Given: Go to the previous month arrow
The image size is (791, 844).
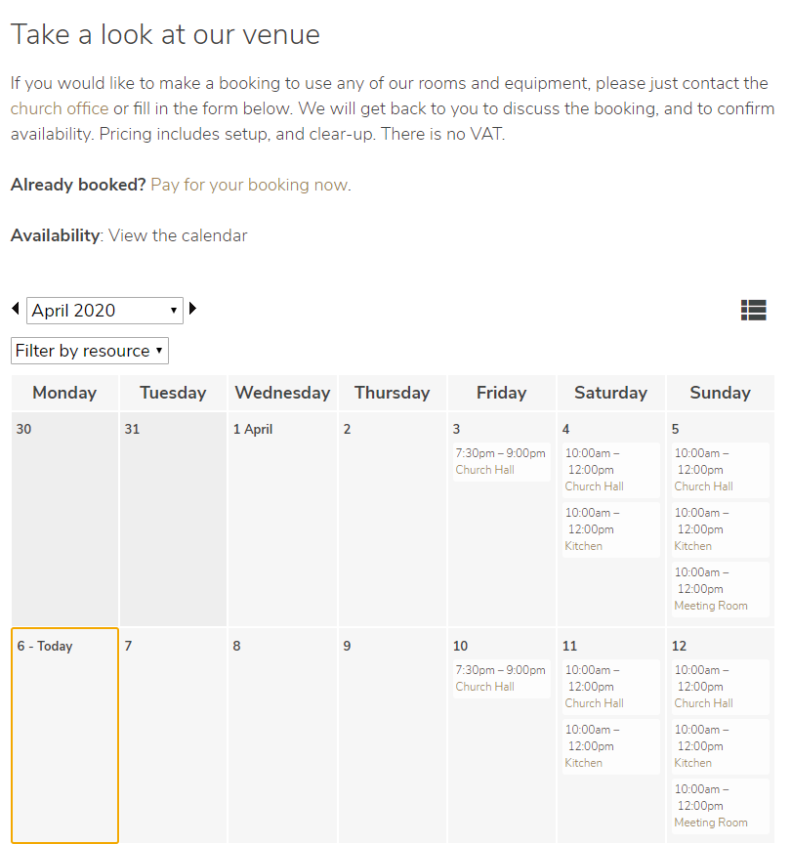Looking at the screenshot, I should (x=16, y=309).
